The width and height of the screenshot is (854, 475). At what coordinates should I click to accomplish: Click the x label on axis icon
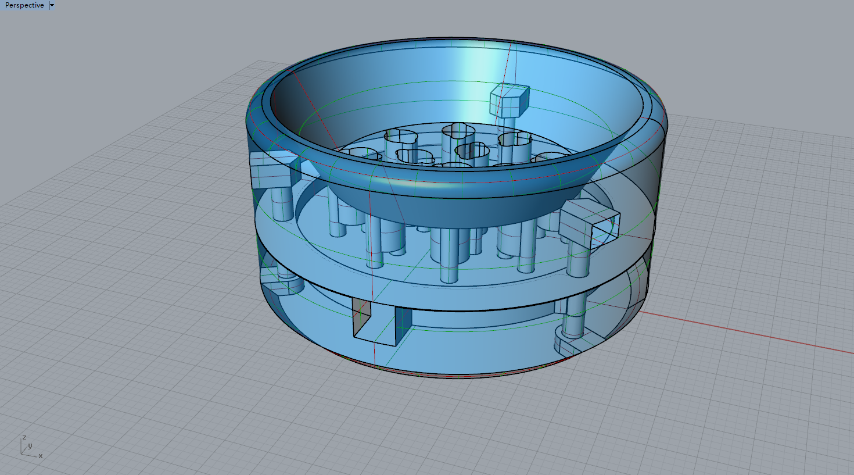click(x=41, y=456)
